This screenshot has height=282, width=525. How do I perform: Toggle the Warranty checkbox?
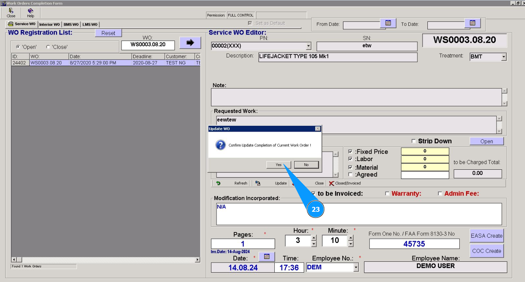[x=387, y=194]
